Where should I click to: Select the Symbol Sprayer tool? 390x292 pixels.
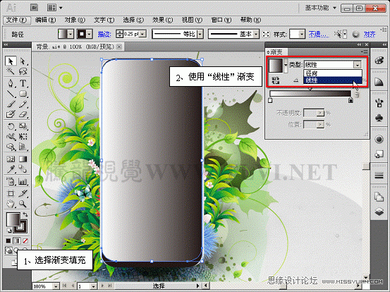coord(11,181)
